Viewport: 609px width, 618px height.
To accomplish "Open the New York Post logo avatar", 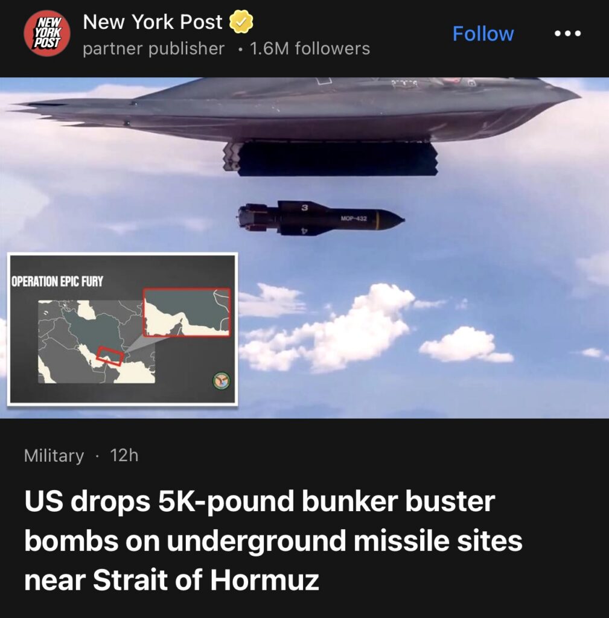I will [x=47, y=33].
